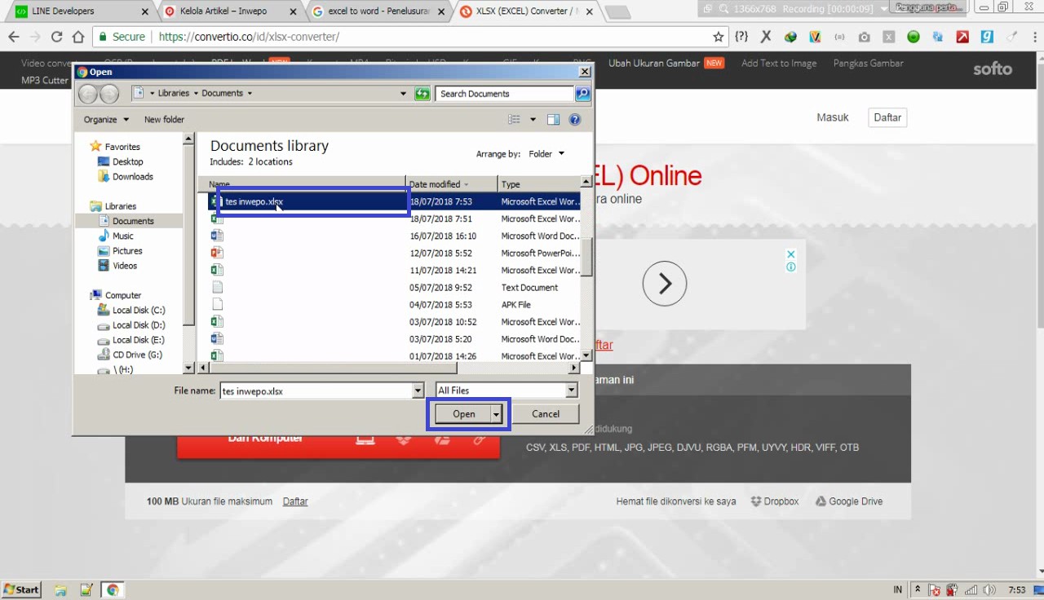Select Downloads in navigation pane
Image resolution: width=1044 pixels, height=600 pixels.
126,176
